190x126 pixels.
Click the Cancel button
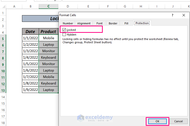[178, 121]
